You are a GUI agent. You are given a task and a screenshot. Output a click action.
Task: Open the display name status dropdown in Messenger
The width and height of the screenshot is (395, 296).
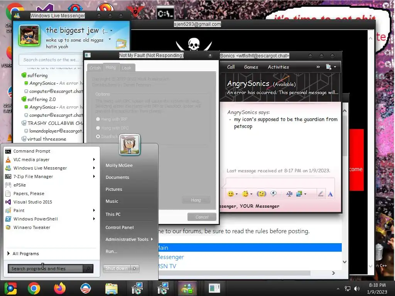click(x=111, y=31)
